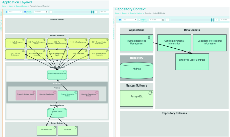Click component icon on Financial - Data Module

point(55,92)
